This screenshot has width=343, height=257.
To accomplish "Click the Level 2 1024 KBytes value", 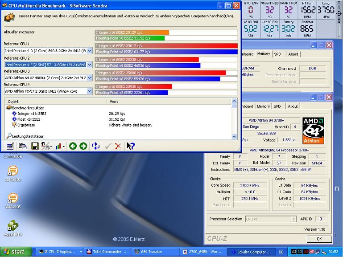I will [x=309, y=199].
